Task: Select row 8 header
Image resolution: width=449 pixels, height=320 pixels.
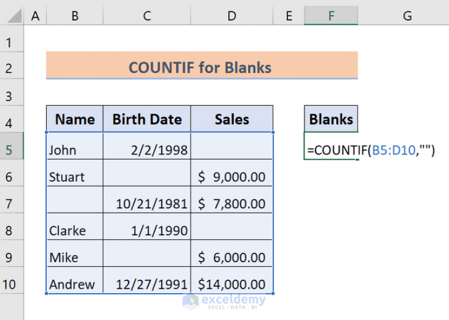Action: click(12, 226)
